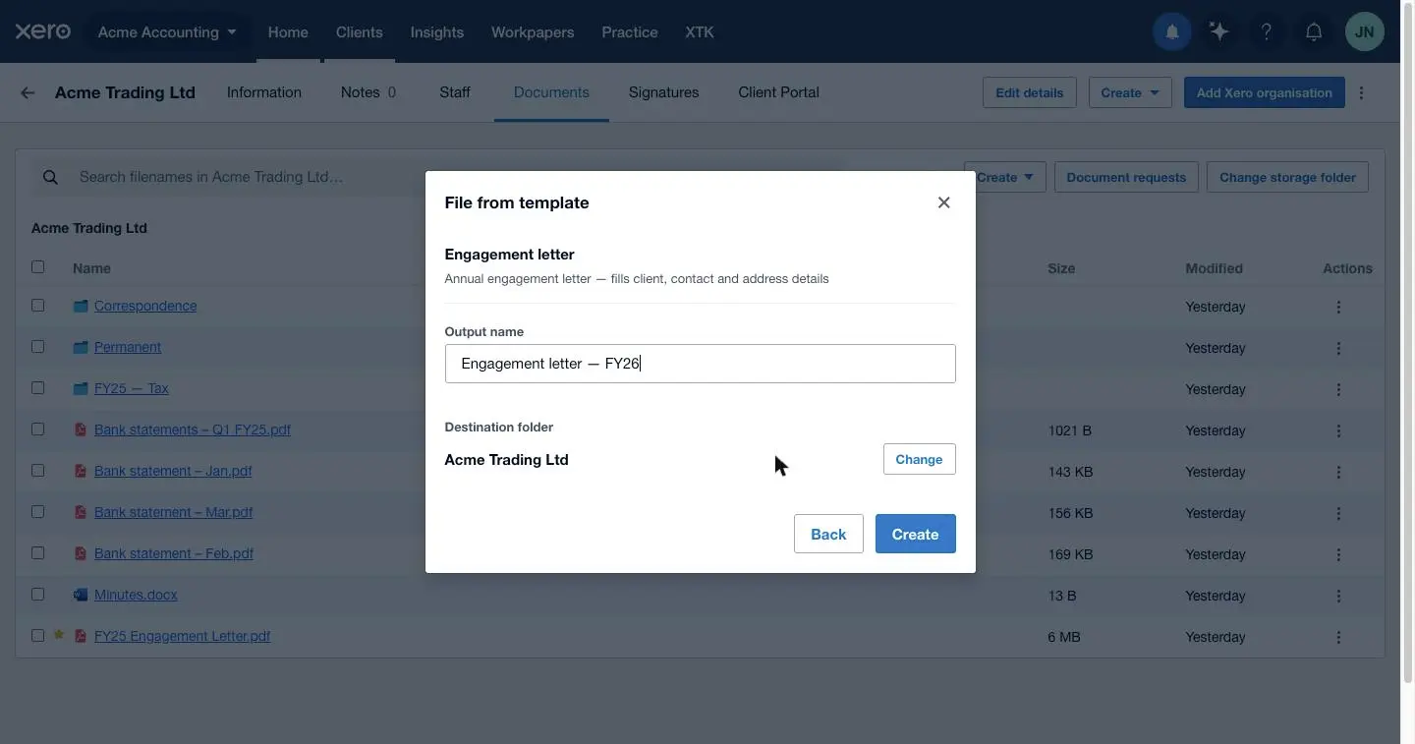Expand the Acme Accounting organisation dropdown

coord(167,32)
